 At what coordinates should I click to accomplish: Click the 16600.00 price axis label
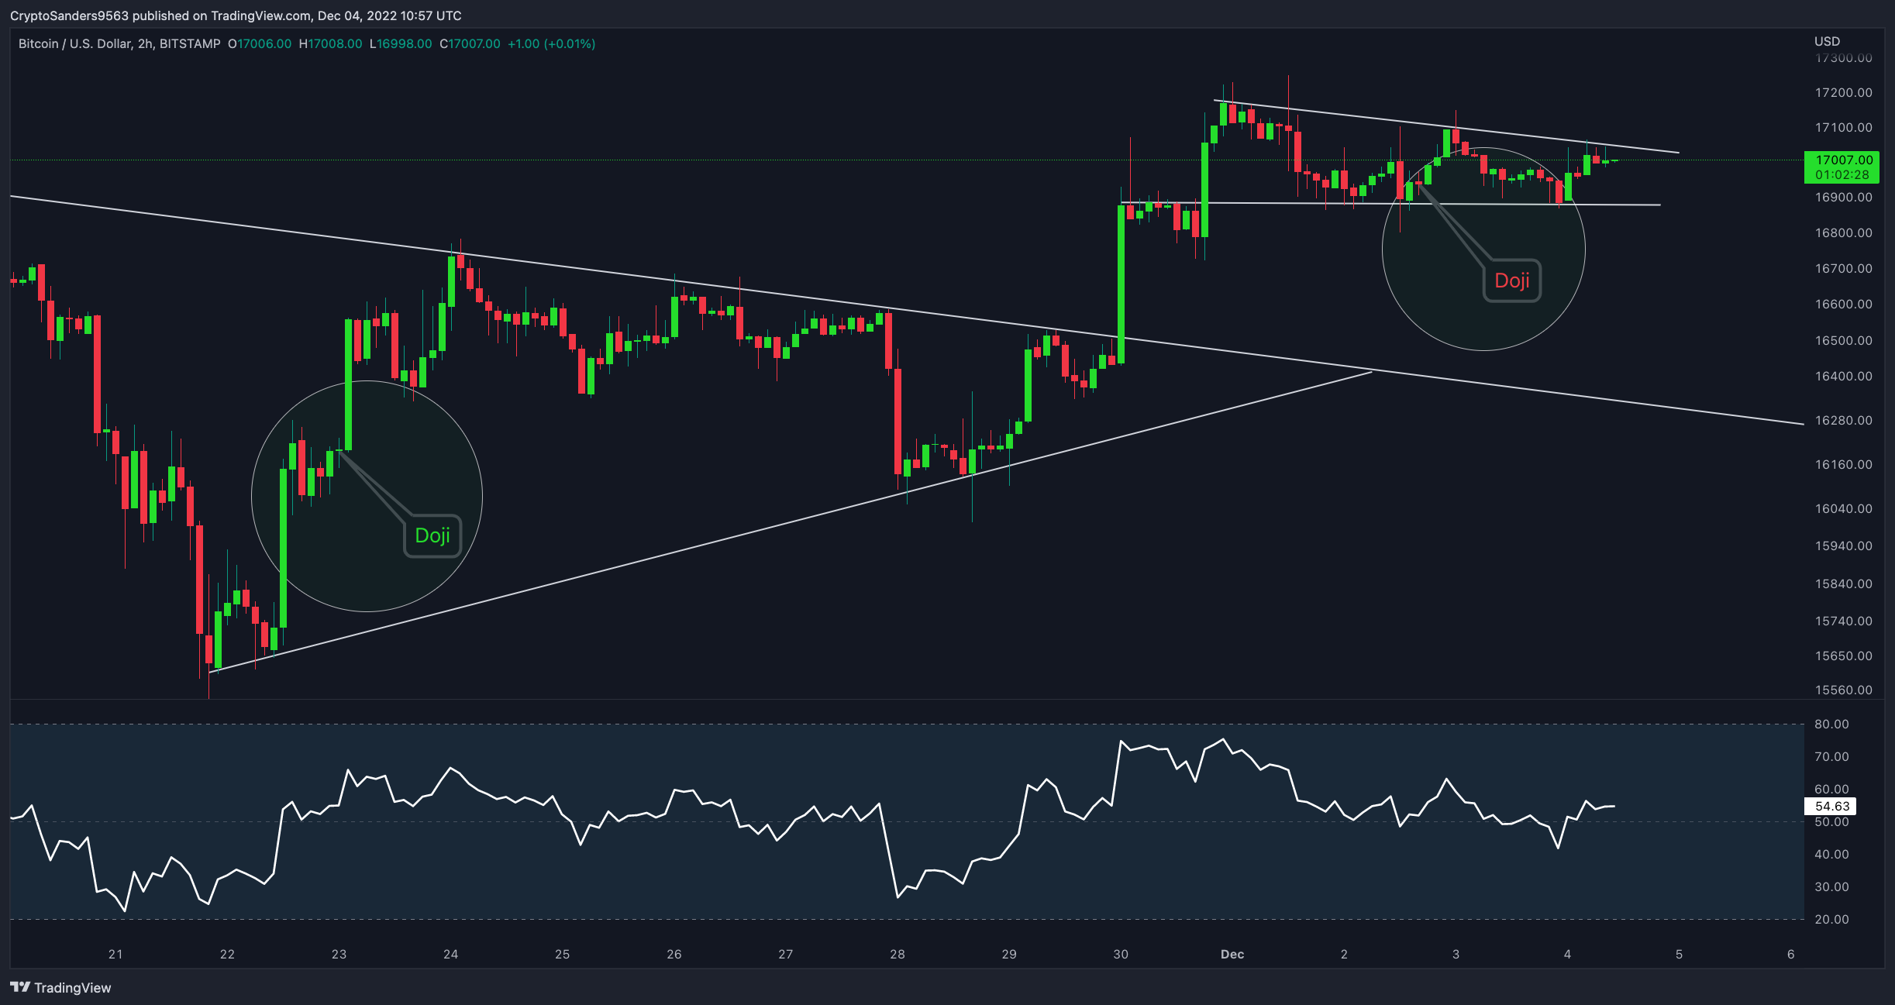click(x=1843, y=304)
